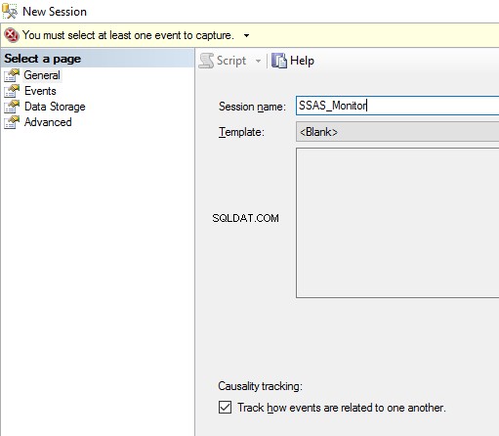Click the Script toolbar icon
This screenshot has height=436, width=499.
coord(206,61)
